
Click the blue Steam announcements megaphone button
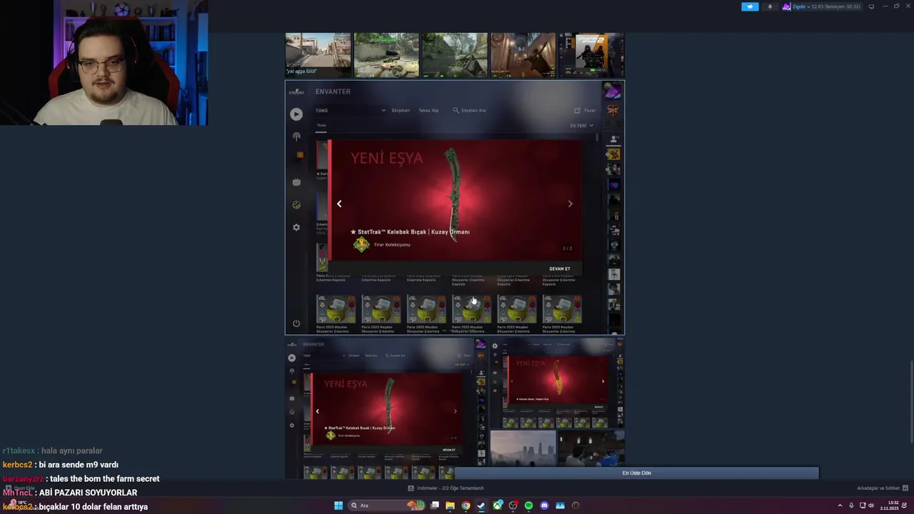750,6
